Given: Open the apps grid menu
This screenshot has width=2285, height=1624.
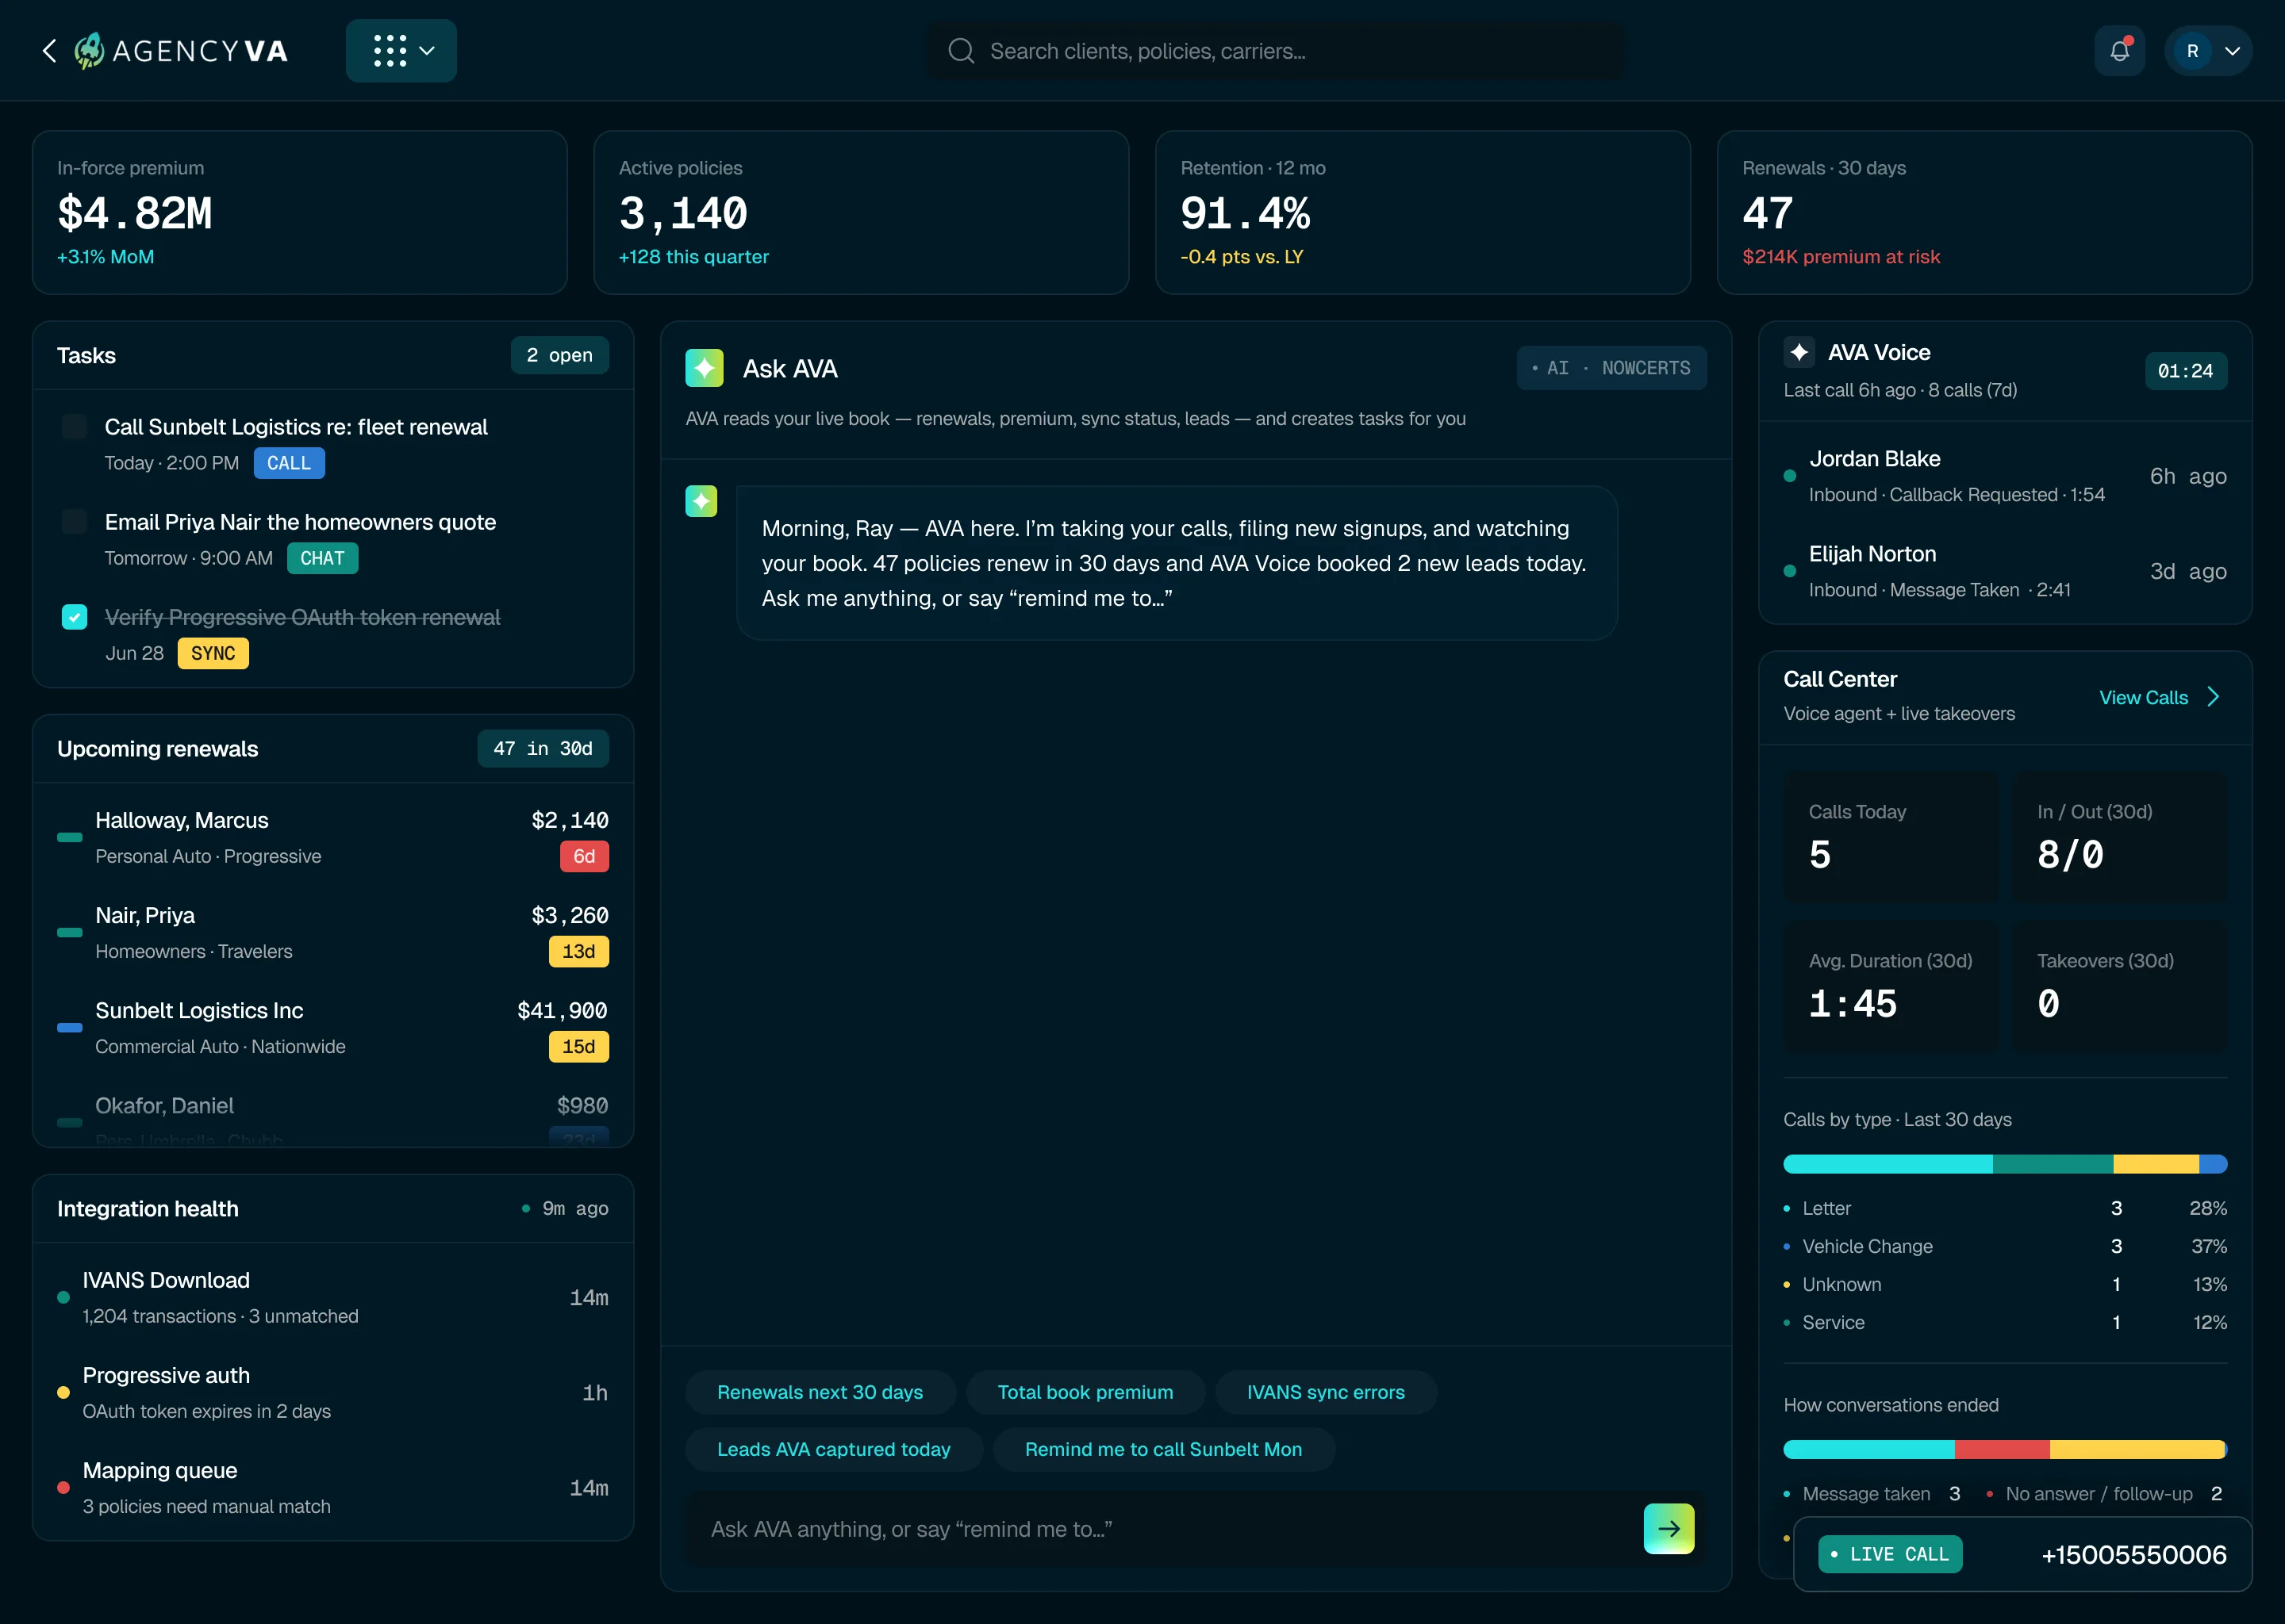Looking at the screenshot, I should point(401,51).
